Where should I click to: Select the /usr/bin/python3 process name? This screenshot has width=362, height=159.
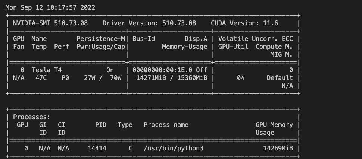point(174,149)
